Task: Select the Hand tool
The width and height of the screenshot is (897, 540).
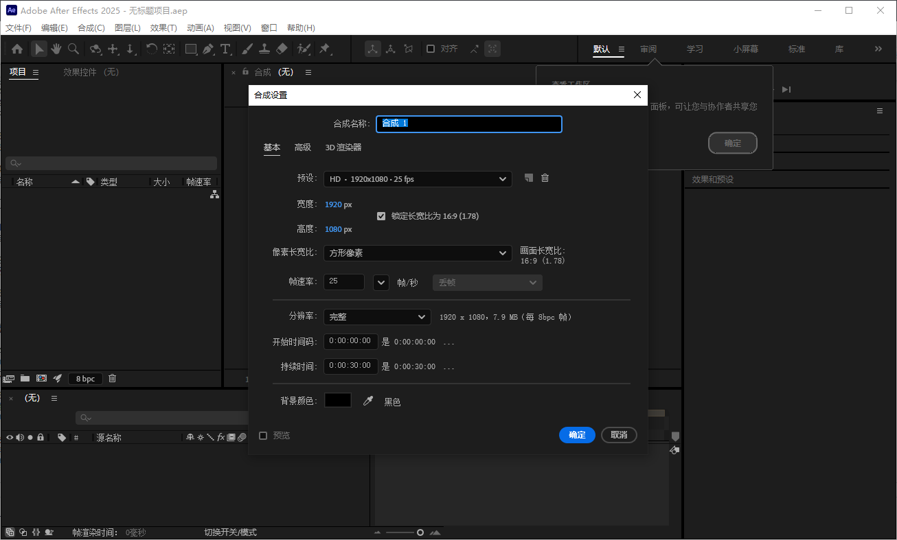Action: tap(56, 49)
